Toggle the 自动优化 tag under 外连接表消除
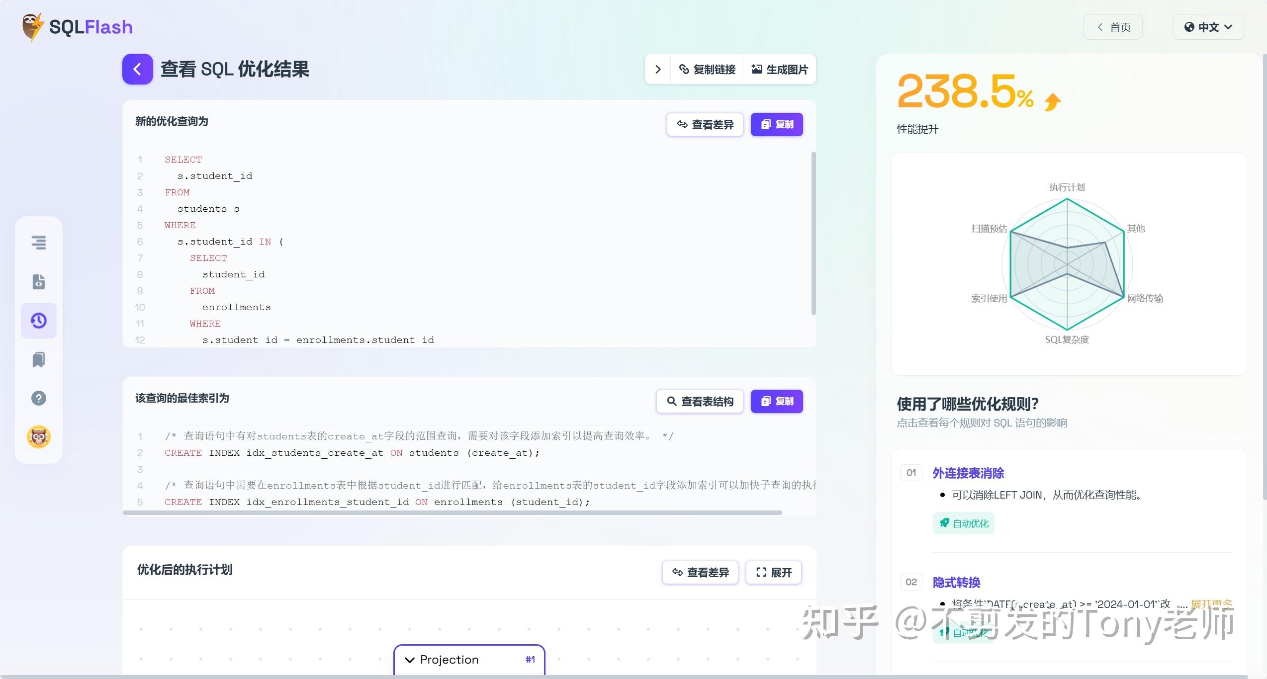Viewport: 1267px width, 679px height. click(x=963, y=523)
